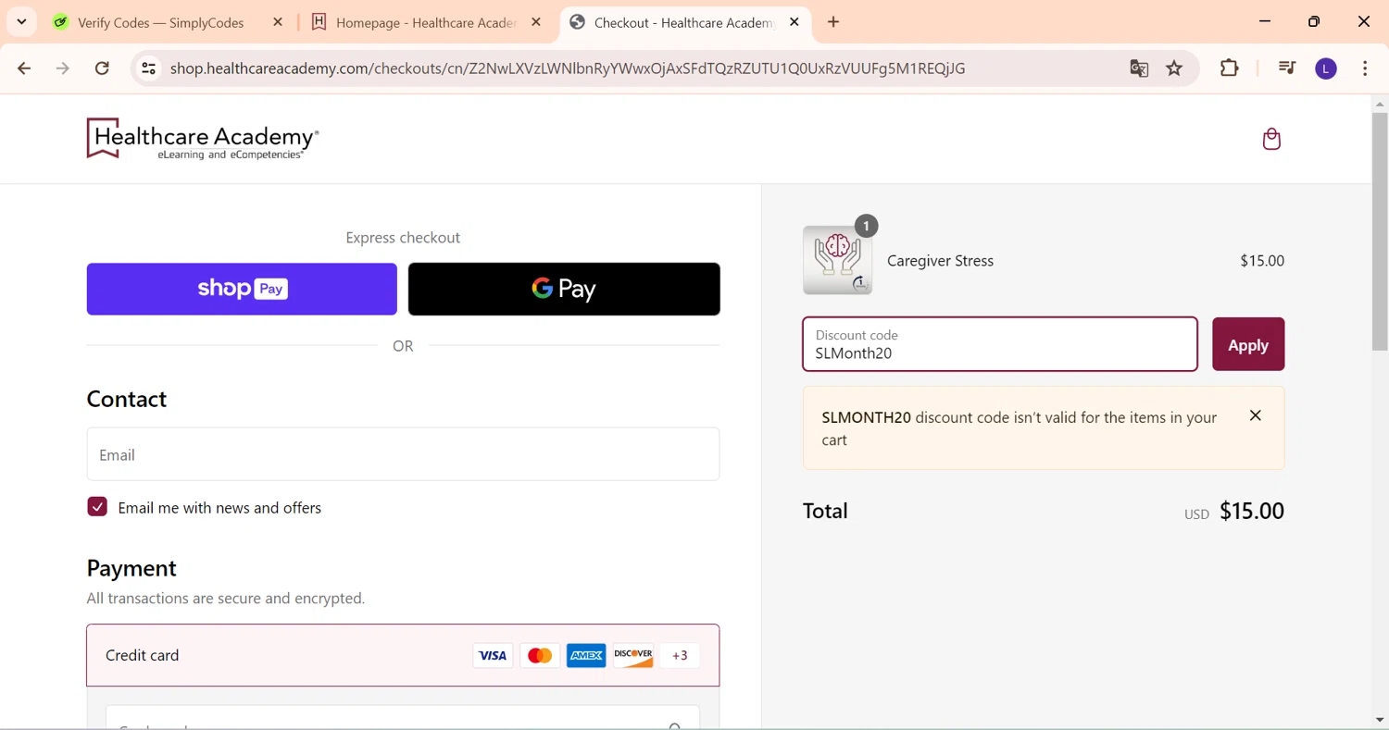
Task: Open the Extensions puzzle icon
Action: (1230, 68)
